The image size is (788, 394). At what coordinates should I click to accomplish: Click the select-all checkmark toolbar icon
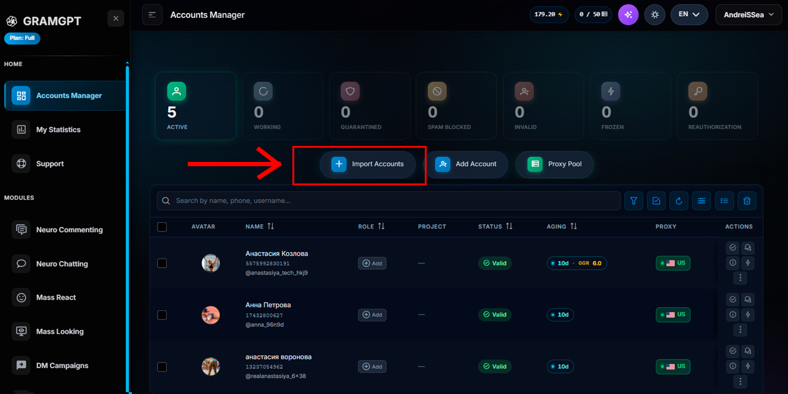coord(656,201)
